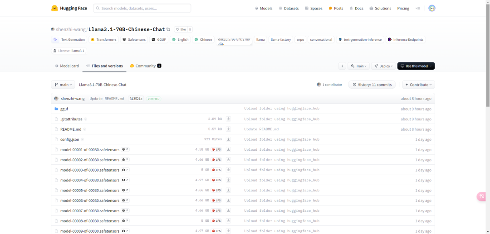Viewport: 490px width, 234px height.
Task: Switch to the Model card tab
Action: 67,66
